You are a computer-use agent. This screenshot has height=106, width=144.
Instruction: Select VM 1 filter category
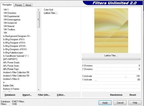tap(6, 10)
